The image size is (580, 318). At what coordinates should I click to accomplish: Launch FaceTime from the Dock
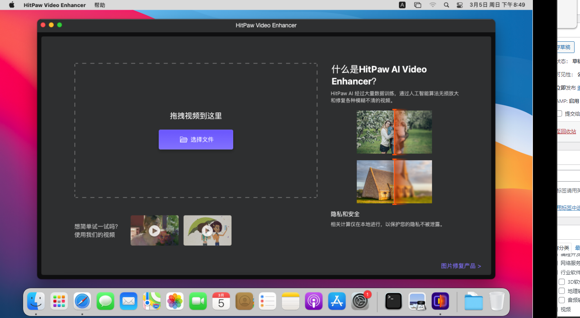coord(198,301)
